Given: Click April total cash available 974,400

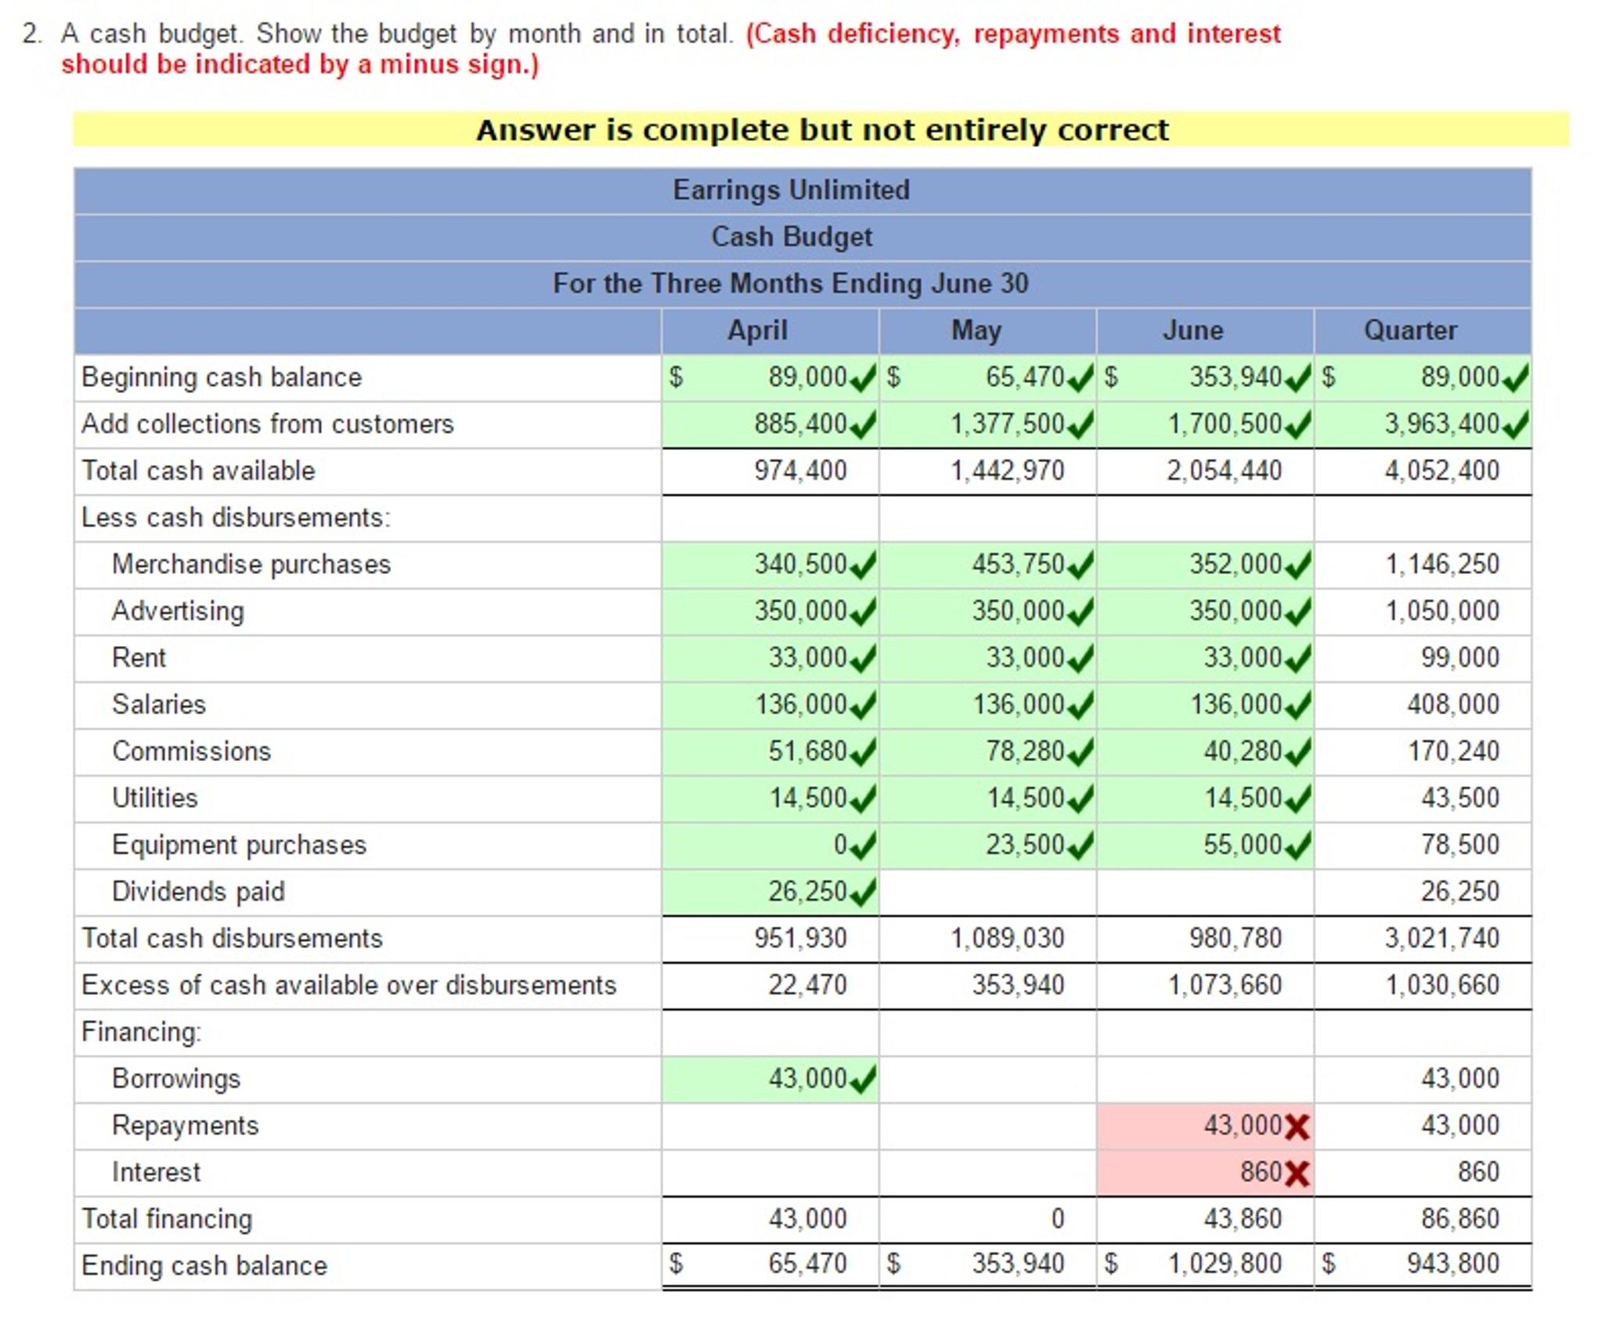Looking at the screenshot, I should pos(800,471).
